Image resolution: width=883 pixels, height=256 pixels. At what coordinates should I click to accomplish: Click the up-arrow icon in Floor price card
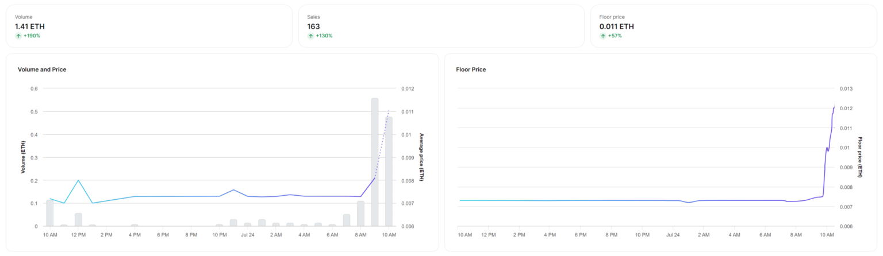point(603,36)
